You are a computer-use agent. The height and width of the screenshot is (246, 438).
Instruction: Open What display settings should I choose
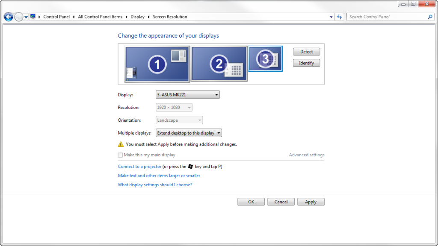155,184
